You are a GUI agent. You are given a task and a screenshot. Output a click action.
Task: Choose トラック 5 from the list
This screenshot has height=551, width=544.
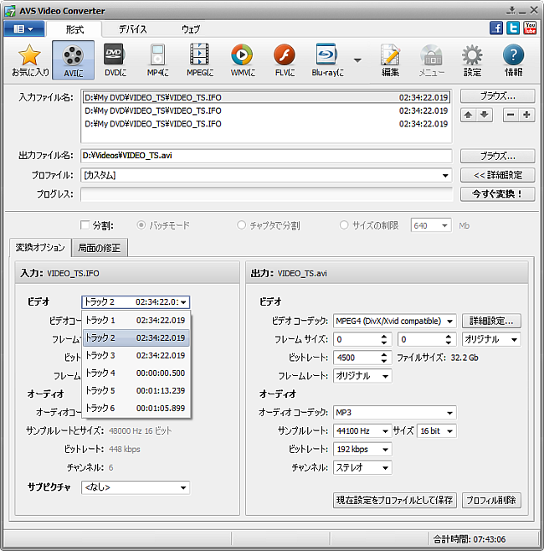(136, 390)
